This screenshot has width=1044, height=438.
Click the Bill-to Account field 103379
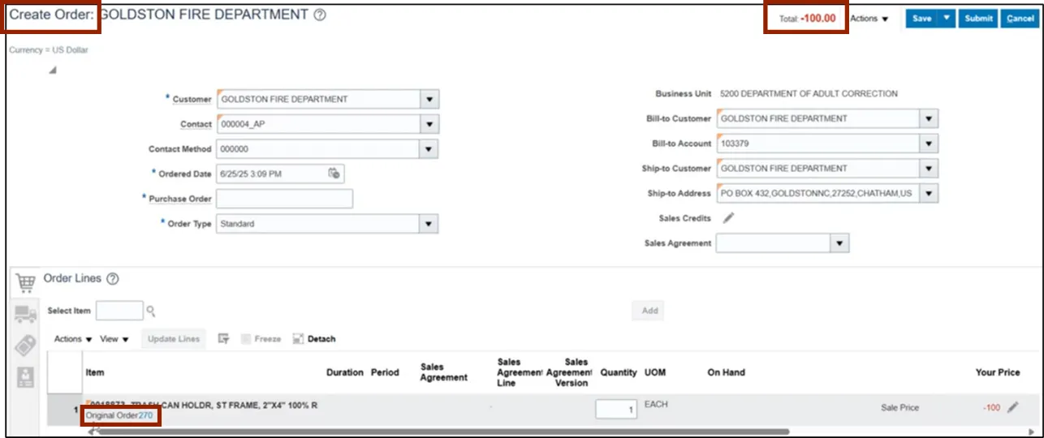(x=818, y=144)
